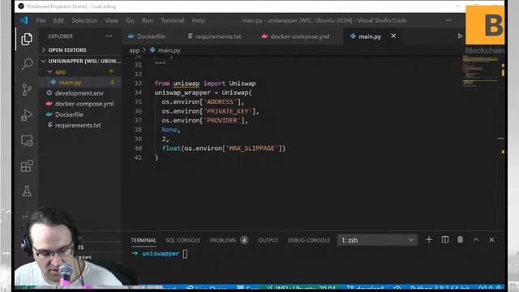Click the None argument on line 38
The image size is (519, 292).
tap(169, 130)
